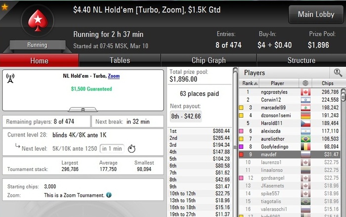Click purple color label beside Goofyledingo
Image resolution: width=346 pixels, height=217 pixels.
click(x=241, y=147)
